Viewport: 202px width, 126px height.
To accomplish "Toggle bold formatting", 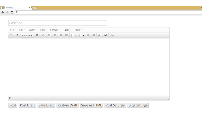I will pyautogui.click(x=37, y=35).
